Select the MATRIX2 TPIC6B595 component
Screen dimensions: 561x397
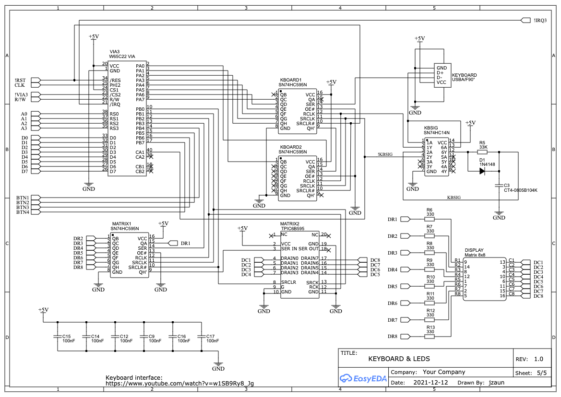pyautogui.click(x=299, y=264)
